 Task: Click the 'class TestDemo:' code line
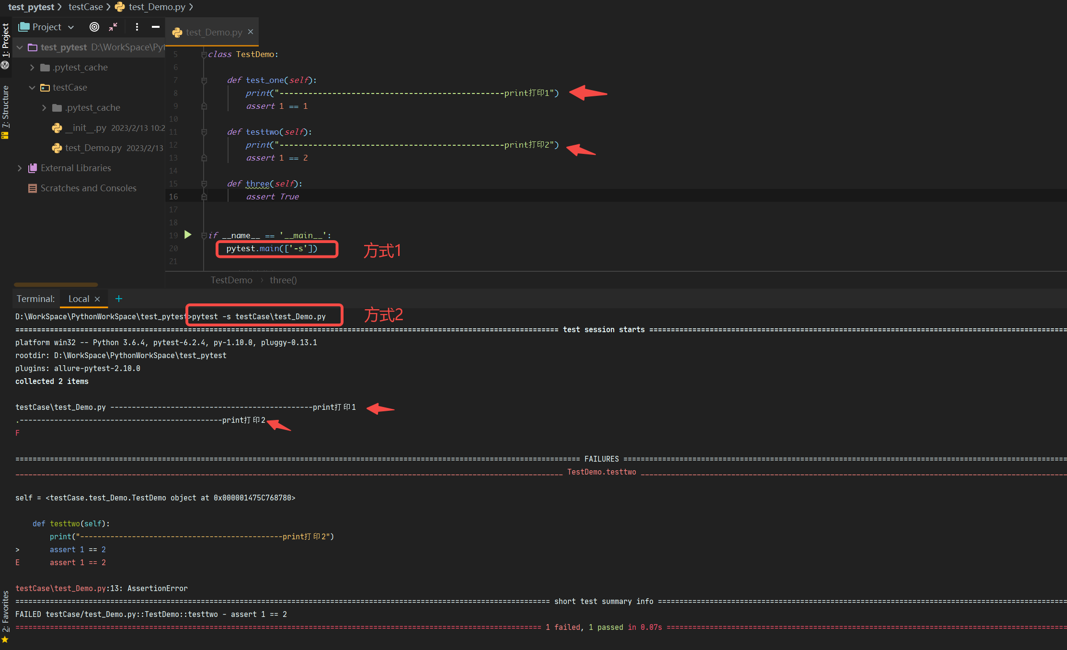(243, 54)
